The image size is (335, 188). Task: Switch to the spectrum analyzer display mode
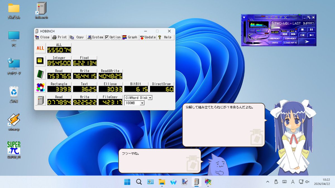(258, 31)
